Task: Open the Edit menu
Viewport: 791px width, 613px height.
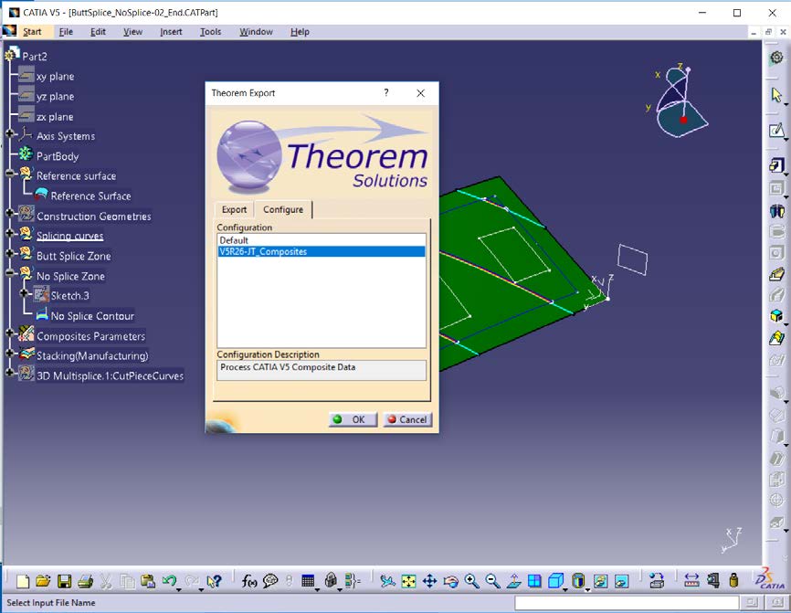Action: click(98, 32)
